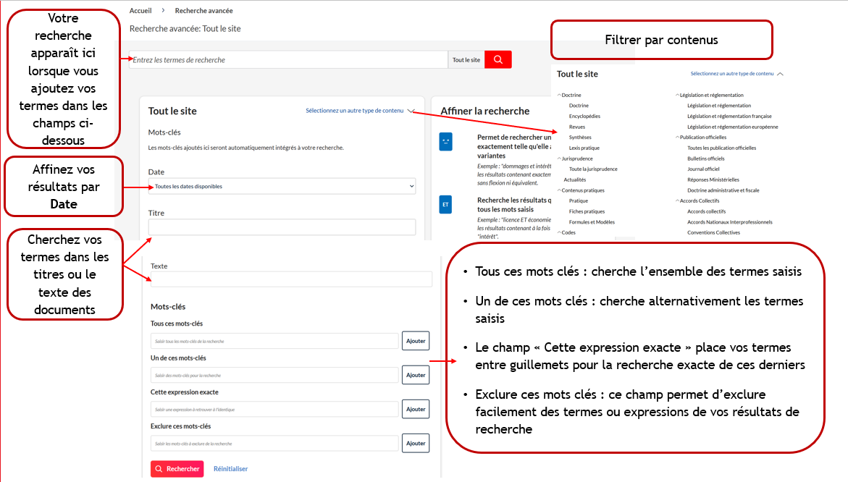848x482 pixels.
Task: Collapse the Contenus pratiques category
Action: [559, 190]
